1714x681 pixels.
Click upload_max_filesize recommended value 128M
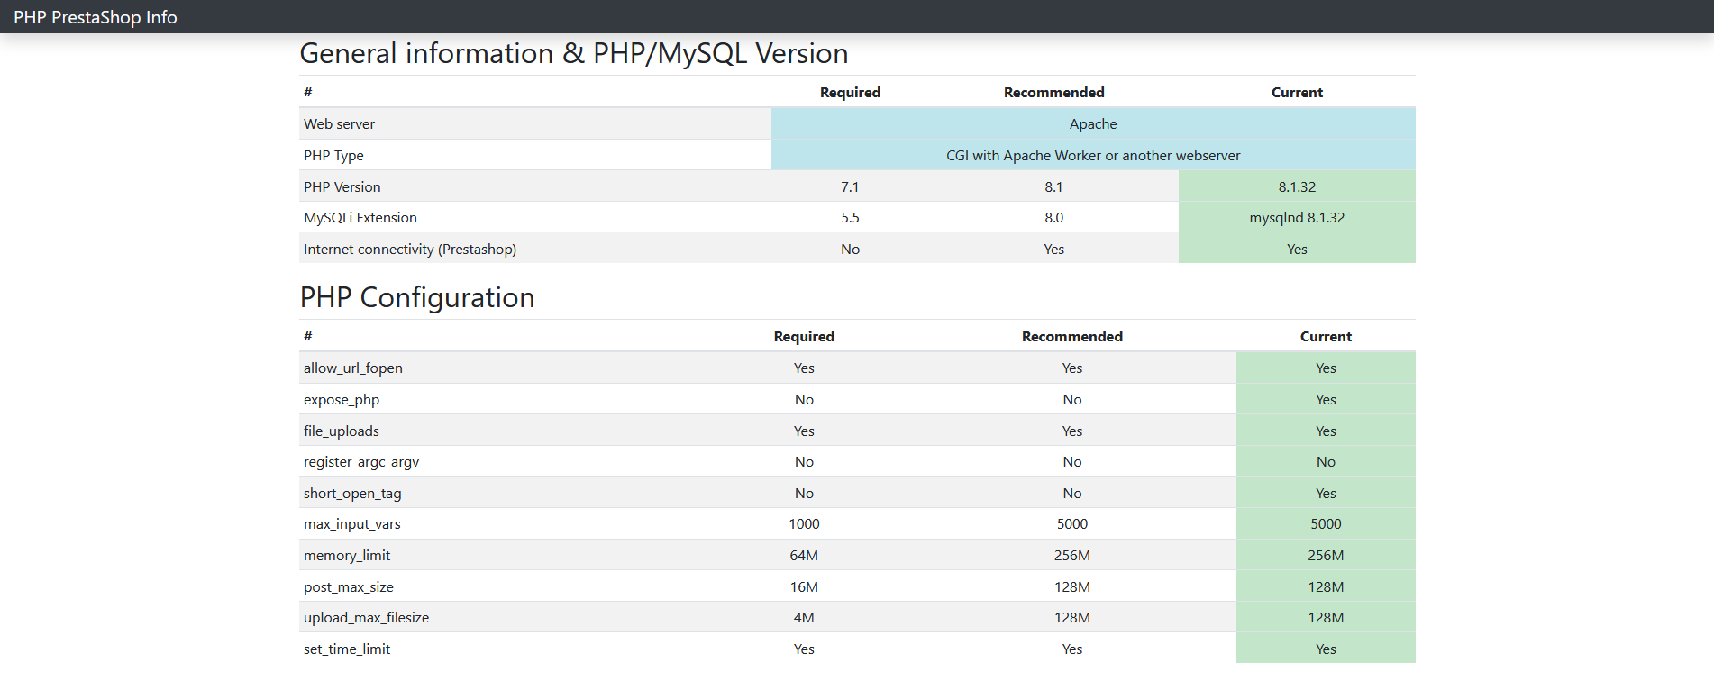1072,618
